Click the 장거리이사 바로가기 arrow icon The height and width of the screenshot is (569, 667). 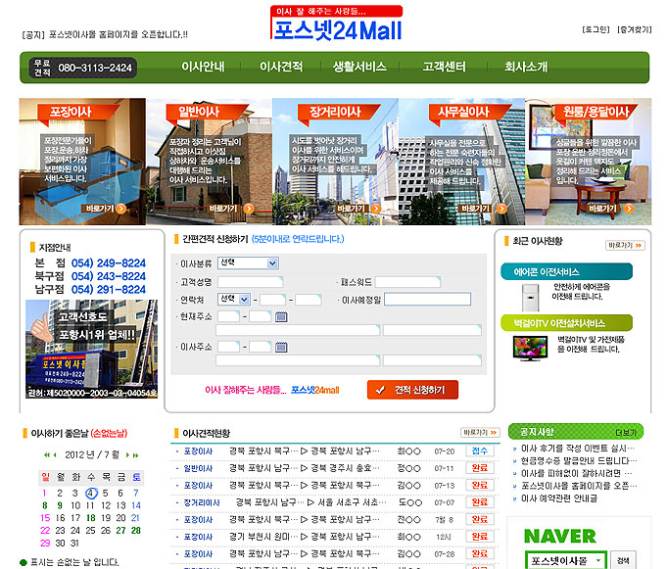(x=375, y=209)
